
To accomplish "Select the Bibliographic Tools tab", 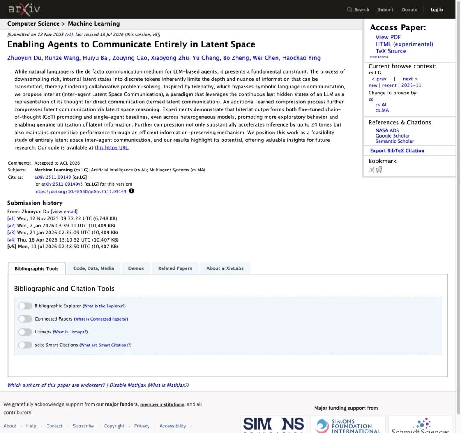I will point(36,268).
